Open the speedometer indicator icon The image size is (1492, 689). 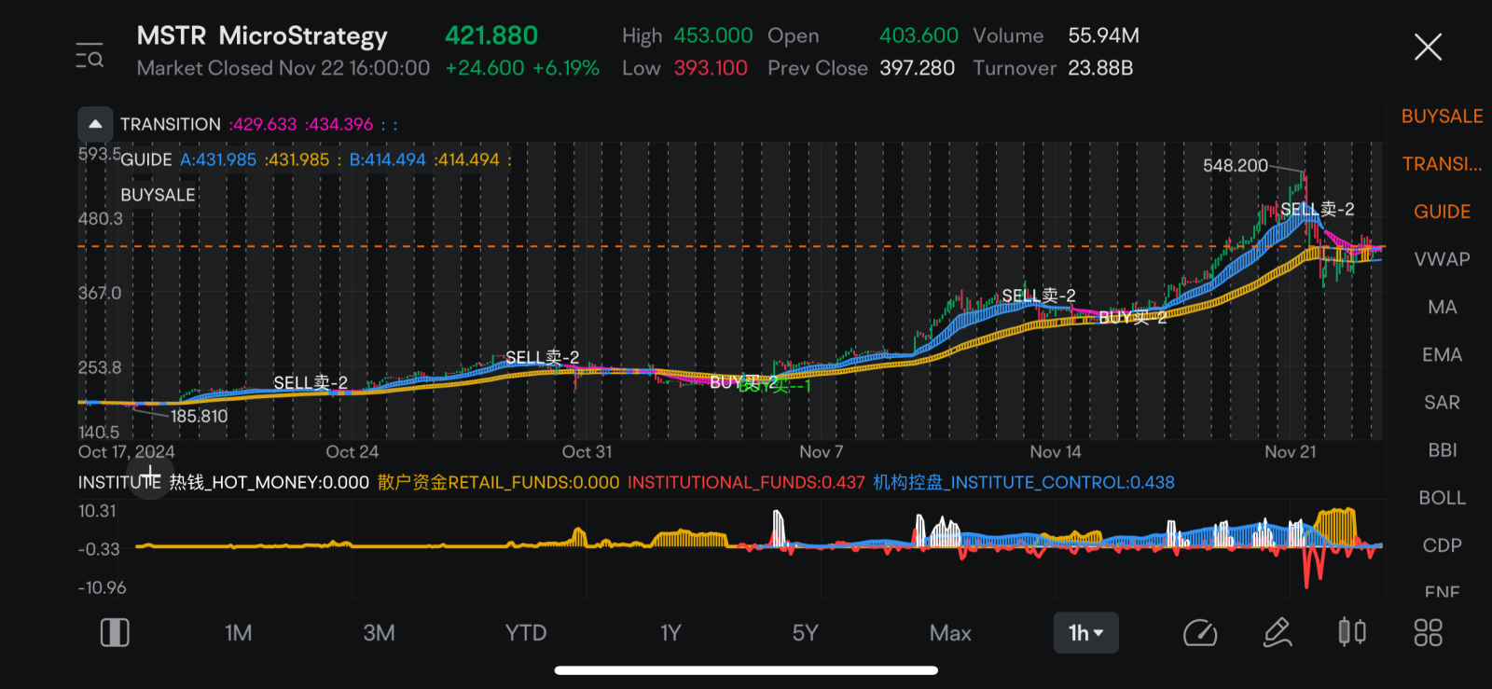1200,633
